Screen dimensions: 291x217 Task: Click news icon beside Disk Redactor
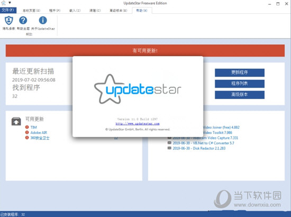tap(169, 148)
